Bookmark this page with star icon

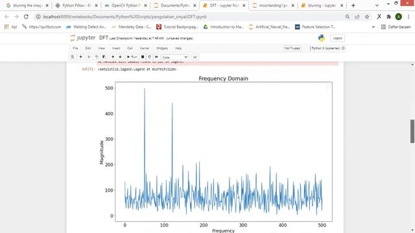tap(367, 17)
